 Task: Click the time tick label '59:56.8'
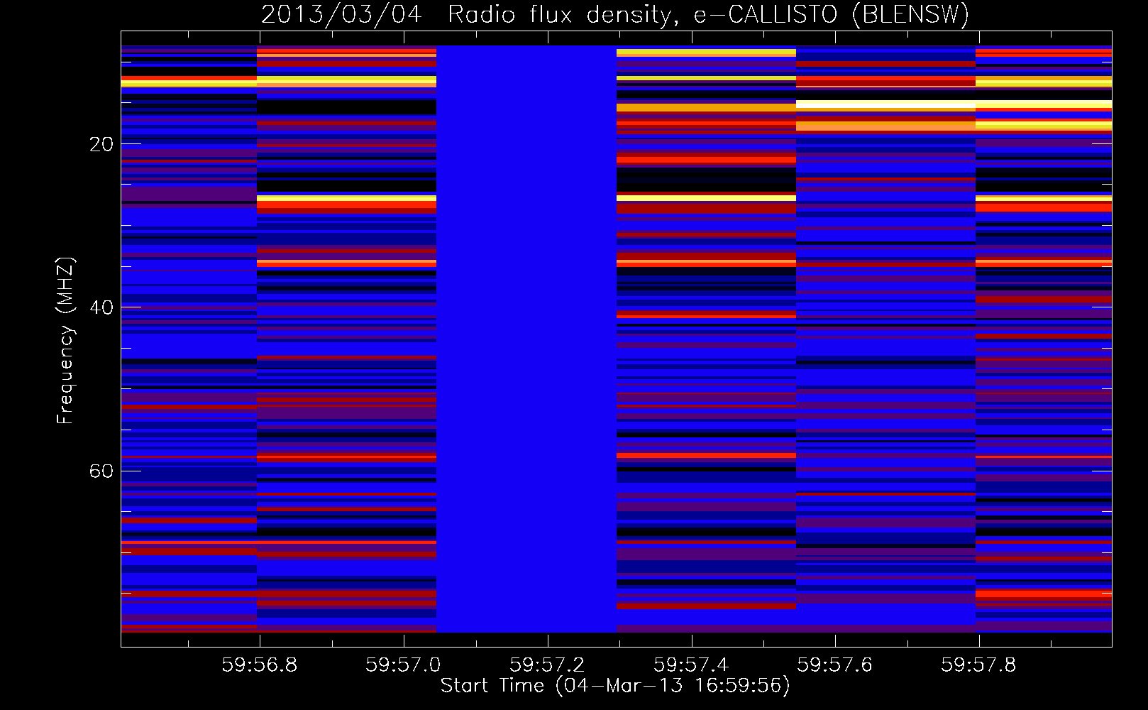coord(260,665)
